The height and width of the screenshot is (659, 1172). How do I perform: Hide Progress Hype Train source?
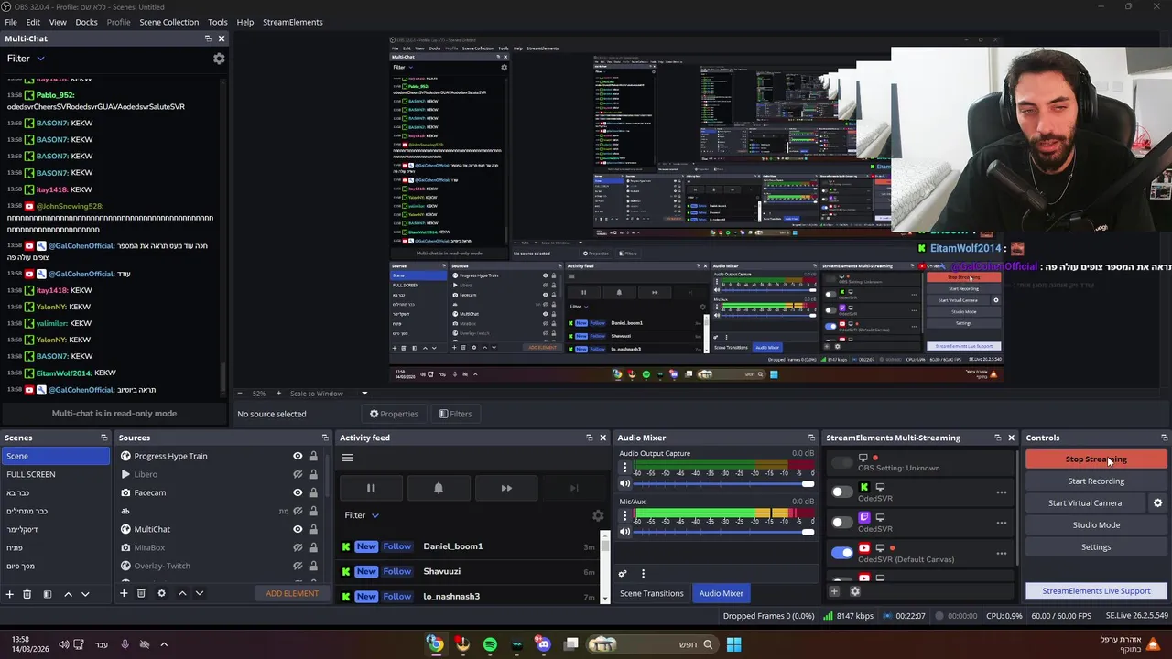pos(298,456)
